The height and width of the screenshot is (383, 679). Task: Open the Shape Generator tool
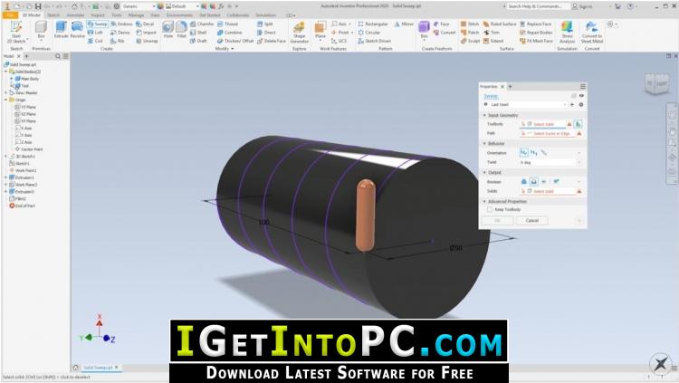(x=300, y=32)
